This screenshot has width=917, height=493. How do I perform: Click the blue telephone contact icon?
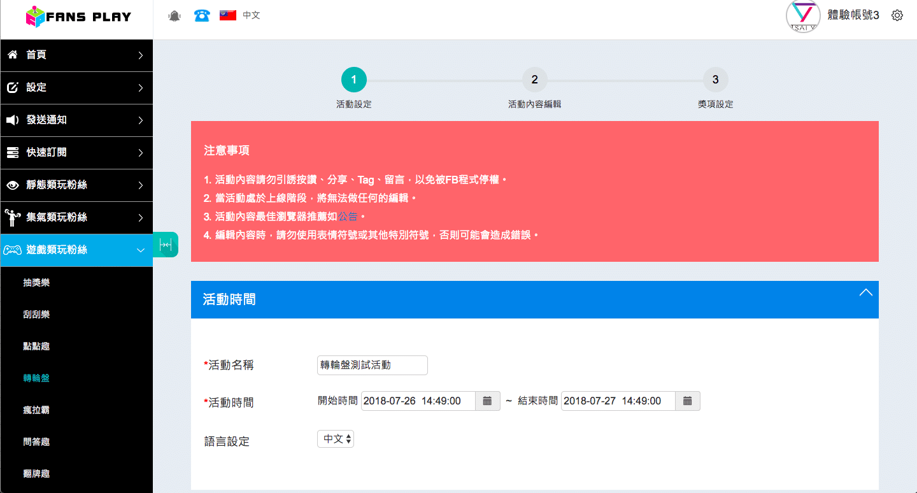coord(202,15)
